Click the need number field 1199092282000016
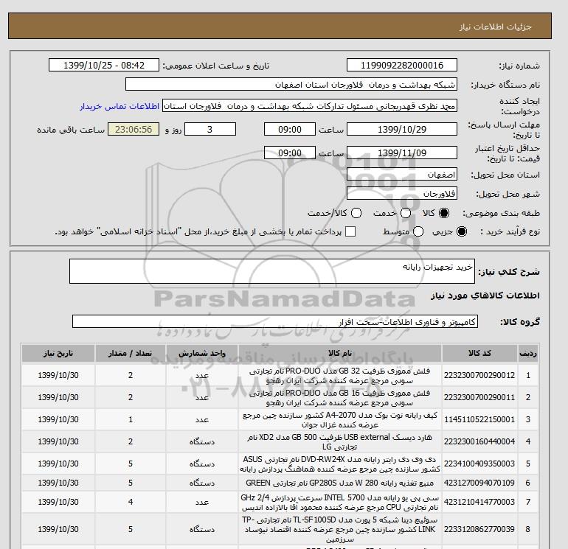The width and height of the screenshot is (568, 549). pos(402,65)
